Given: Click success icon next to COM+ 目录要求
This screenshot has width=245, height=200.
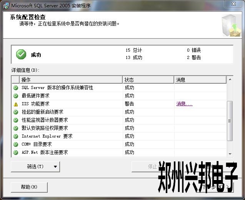Looking at the screenshot, I should tap(16, 145).
